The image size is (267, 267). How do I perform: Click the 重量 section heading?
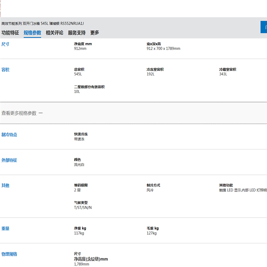pos(5,229)
